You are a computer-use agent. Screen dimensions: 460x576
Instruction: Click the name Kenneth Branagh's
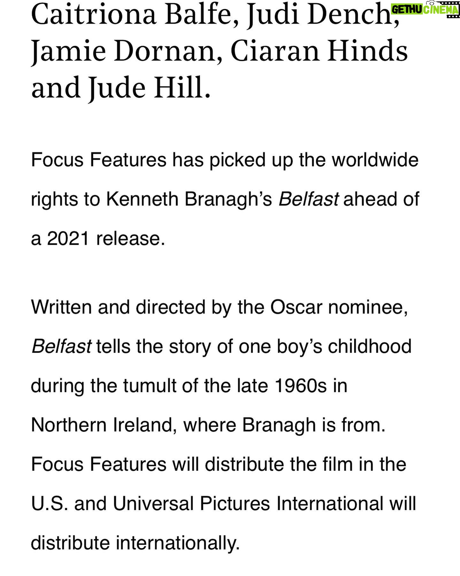tap(189, 199)
